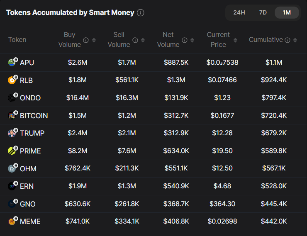307x236 pixels.
Task: Open the OHM token name
Action: [28, 169]
